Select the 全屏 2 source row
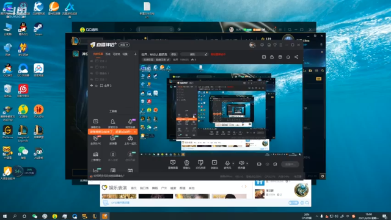Screen dimensions: 391x220 pos(113,86)
